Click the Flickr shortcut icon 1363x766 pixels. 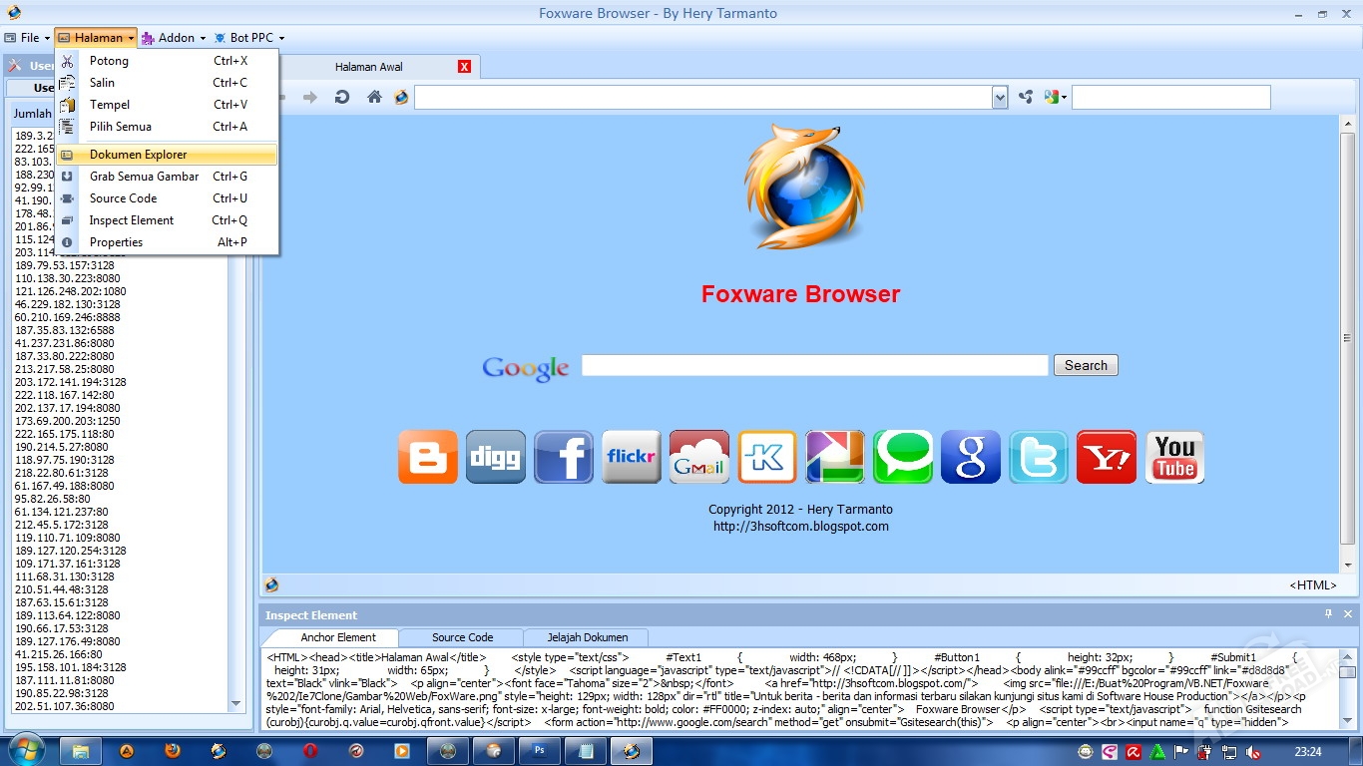(x=632, y=458)
